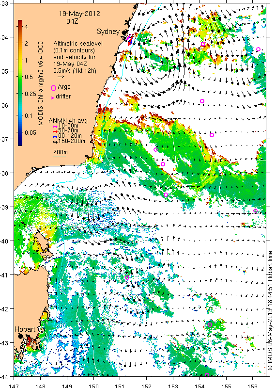Click the "Altimetric sealevel" caption line
The image size is (276, 388).
point(78,44)
